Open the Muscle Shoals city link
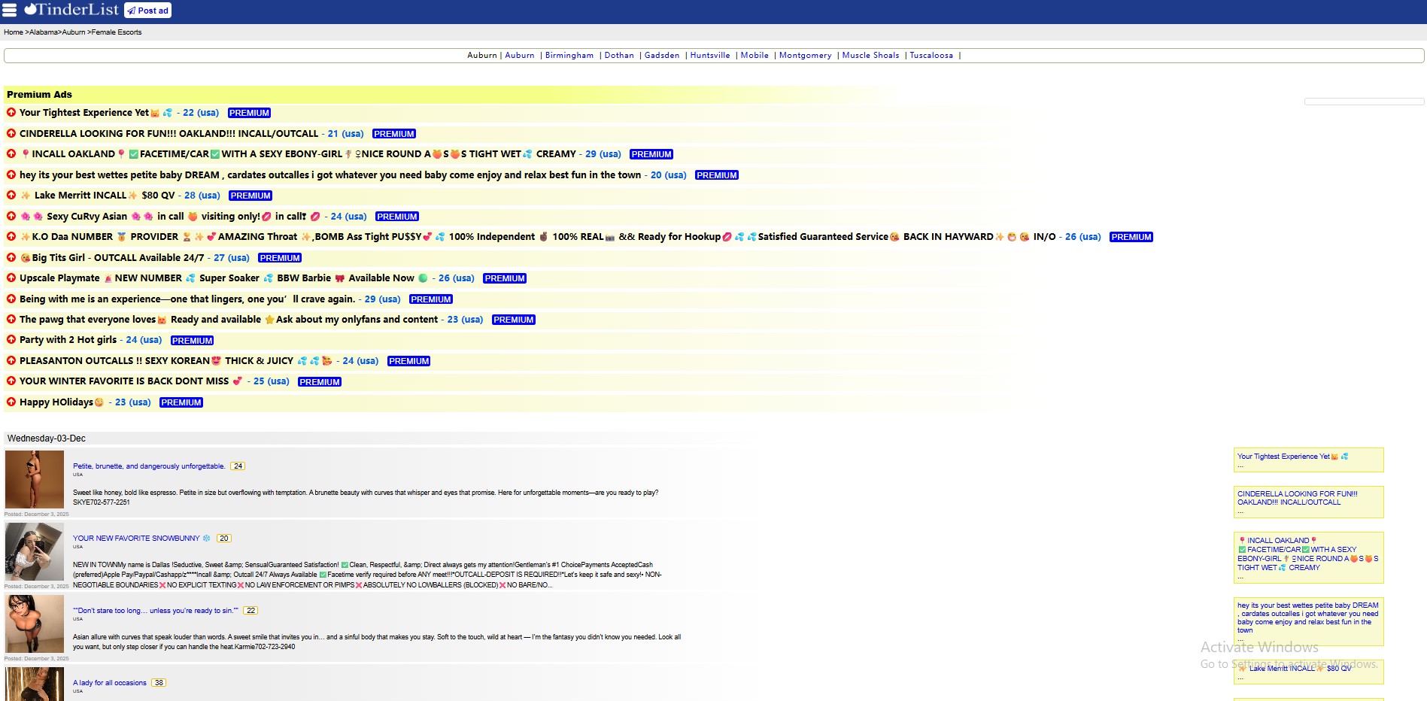The height and width of the screenshot is (701, 1427). (870, 56)
